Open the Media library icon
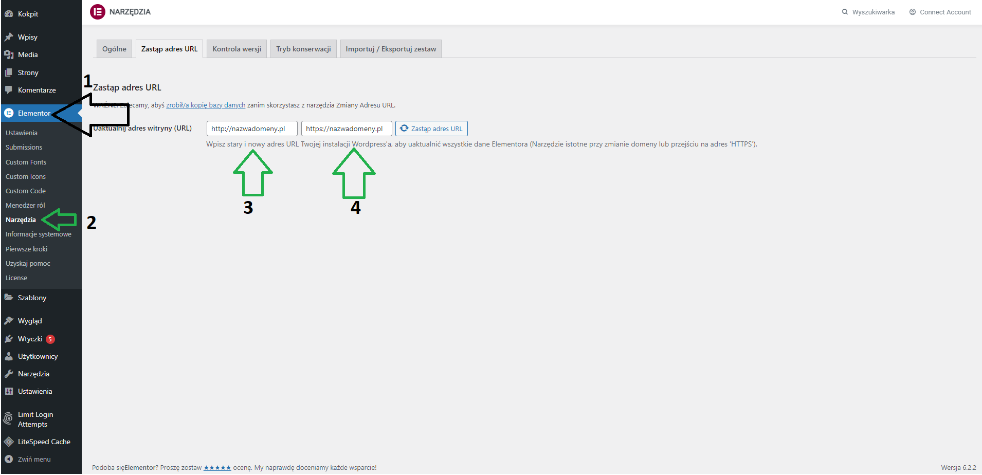Image resolution: width=982 pixels, height=475 pixels. pyautogui.click(x=9, y=54)
